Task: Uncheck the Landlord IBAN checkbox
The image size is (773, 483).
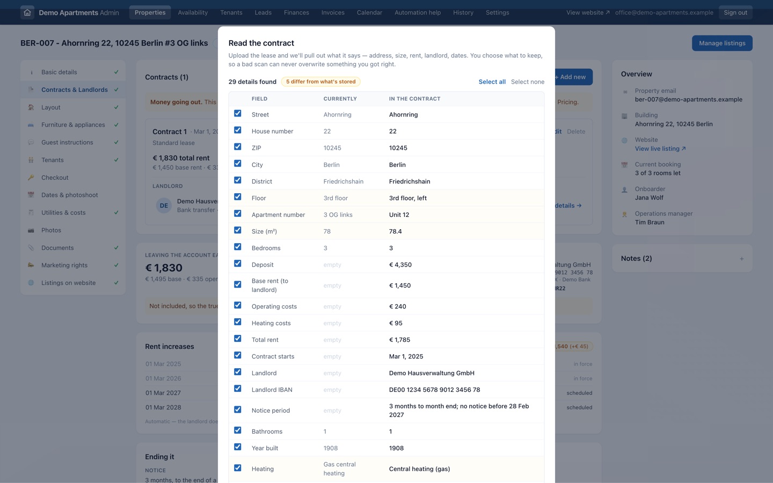Action: pyautogui.click(x=238, y=389)
